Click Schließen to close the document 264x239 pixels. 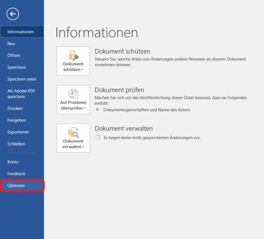[16, 144]
